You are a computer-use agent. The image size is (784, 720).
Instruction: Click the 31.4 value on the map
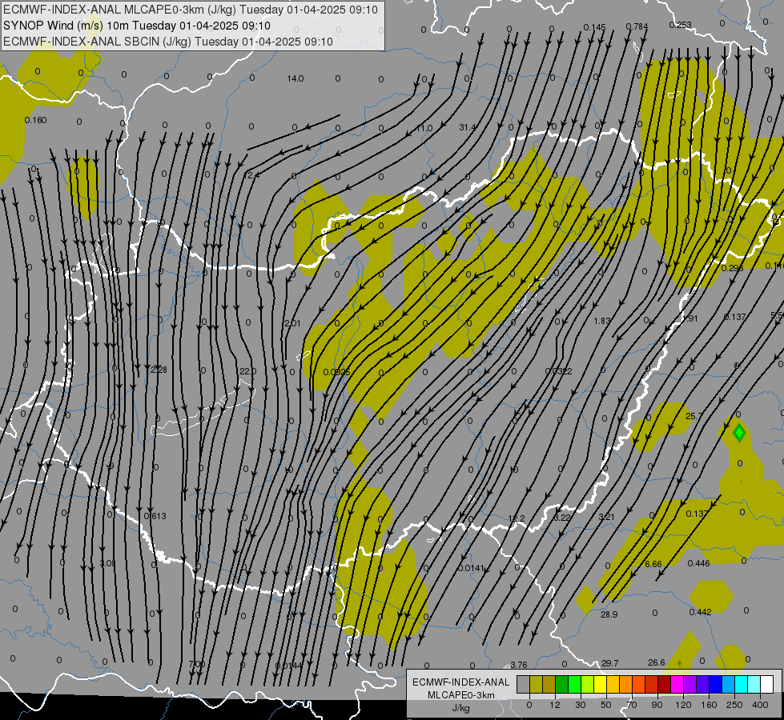[x=468, y=127]
